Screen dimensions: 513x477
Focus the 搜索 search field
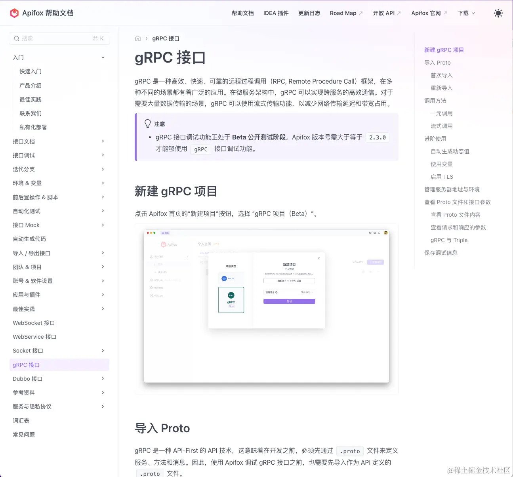click(x=59, y=38)
